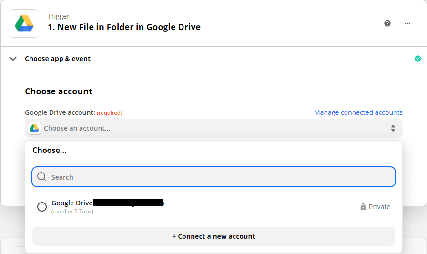Click the lock icon beside Private
This screenshot has height=254, width=427.
363,207
